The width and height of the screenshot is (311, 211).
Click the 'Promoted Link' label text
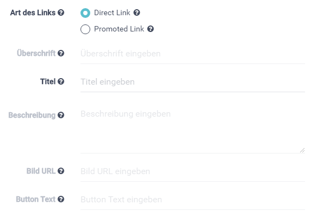click(119, 29)
